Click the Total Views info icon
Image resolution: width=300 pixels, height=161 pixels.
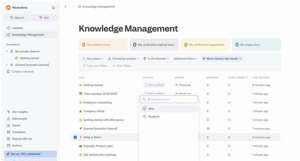point(246,78)
